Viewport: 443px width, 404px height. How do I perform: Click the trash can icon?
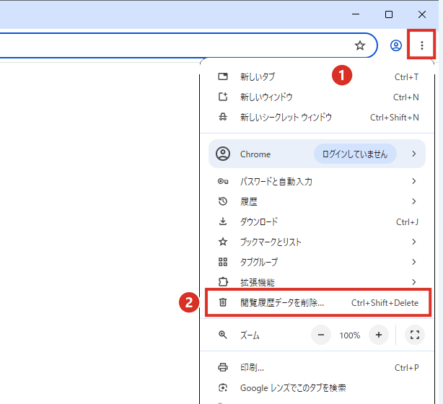(x=223, y=302)
